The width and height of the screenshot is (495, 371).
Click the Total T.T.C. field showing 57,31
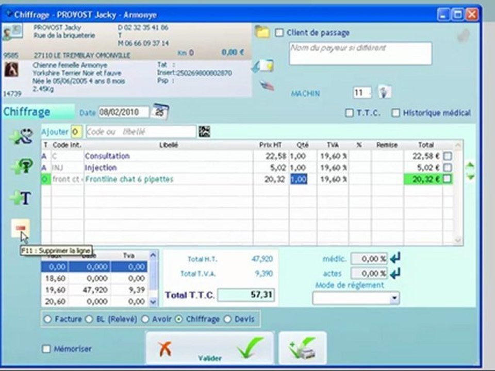click(246, 295)
